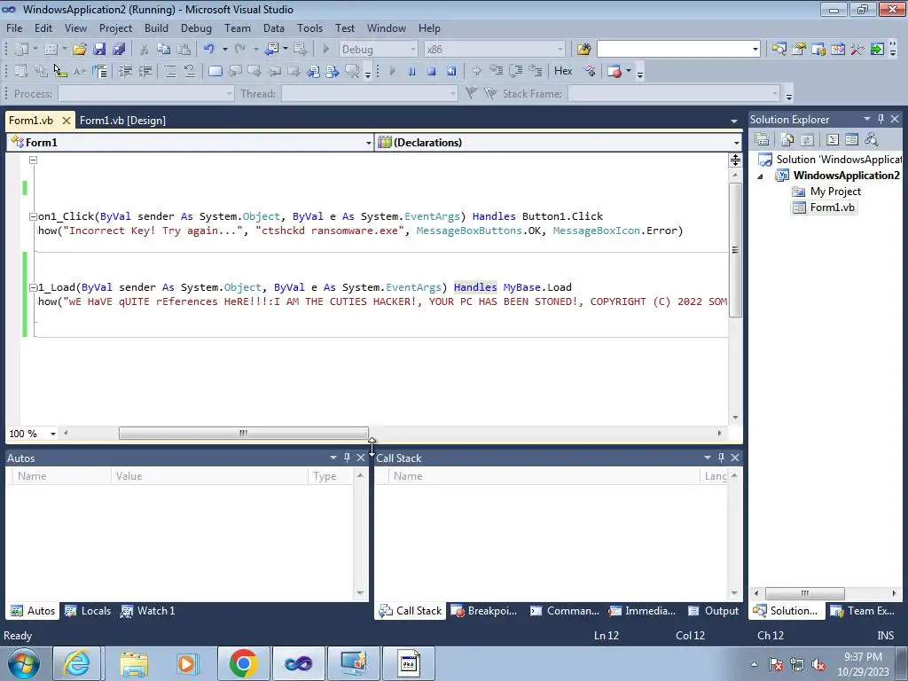Open the Toolbox tools icon
908x681 pixels.
point(857,50)
